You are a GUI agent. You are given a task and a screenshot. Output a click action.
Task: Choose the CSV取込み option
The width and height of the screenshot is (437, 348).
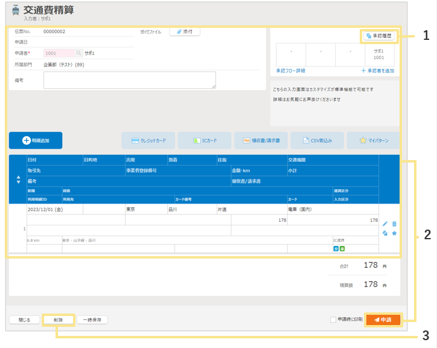[317, 140]
